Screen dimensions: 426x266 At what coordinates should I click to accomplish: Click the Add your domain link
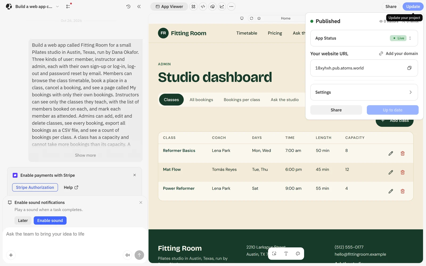[398, 54]
